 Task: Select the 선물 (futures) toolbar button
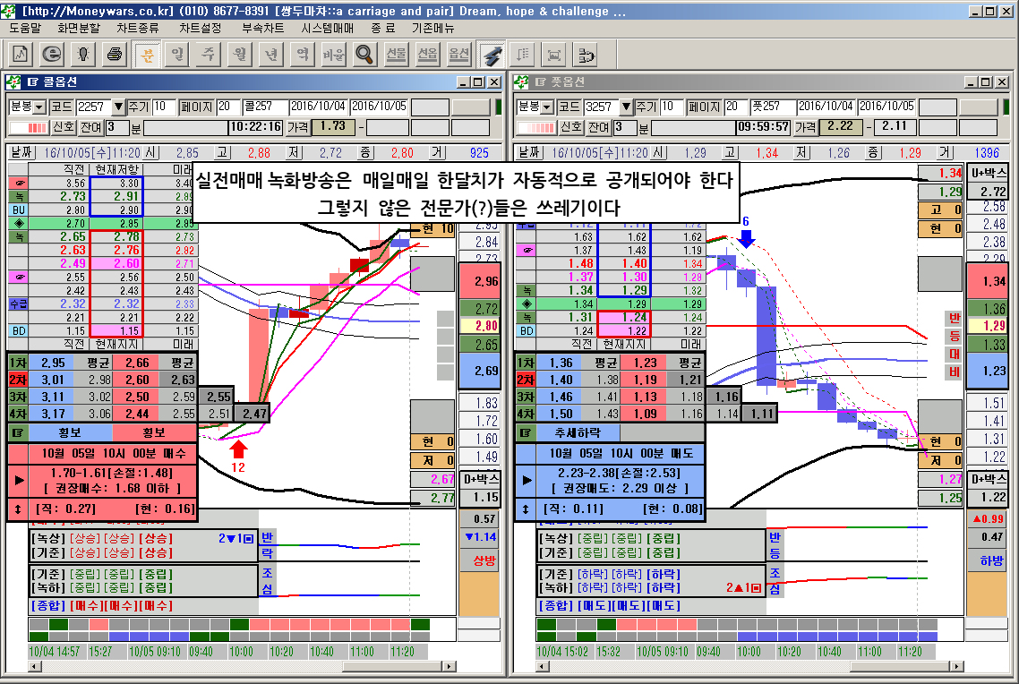(396, 55)
